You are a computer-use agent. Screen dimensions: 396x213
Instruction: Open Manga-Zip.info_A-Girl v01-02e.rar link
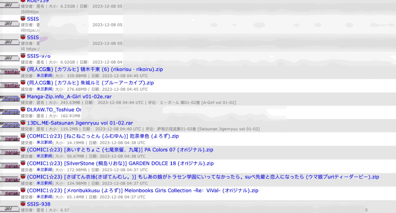click(x=69, y=97)
